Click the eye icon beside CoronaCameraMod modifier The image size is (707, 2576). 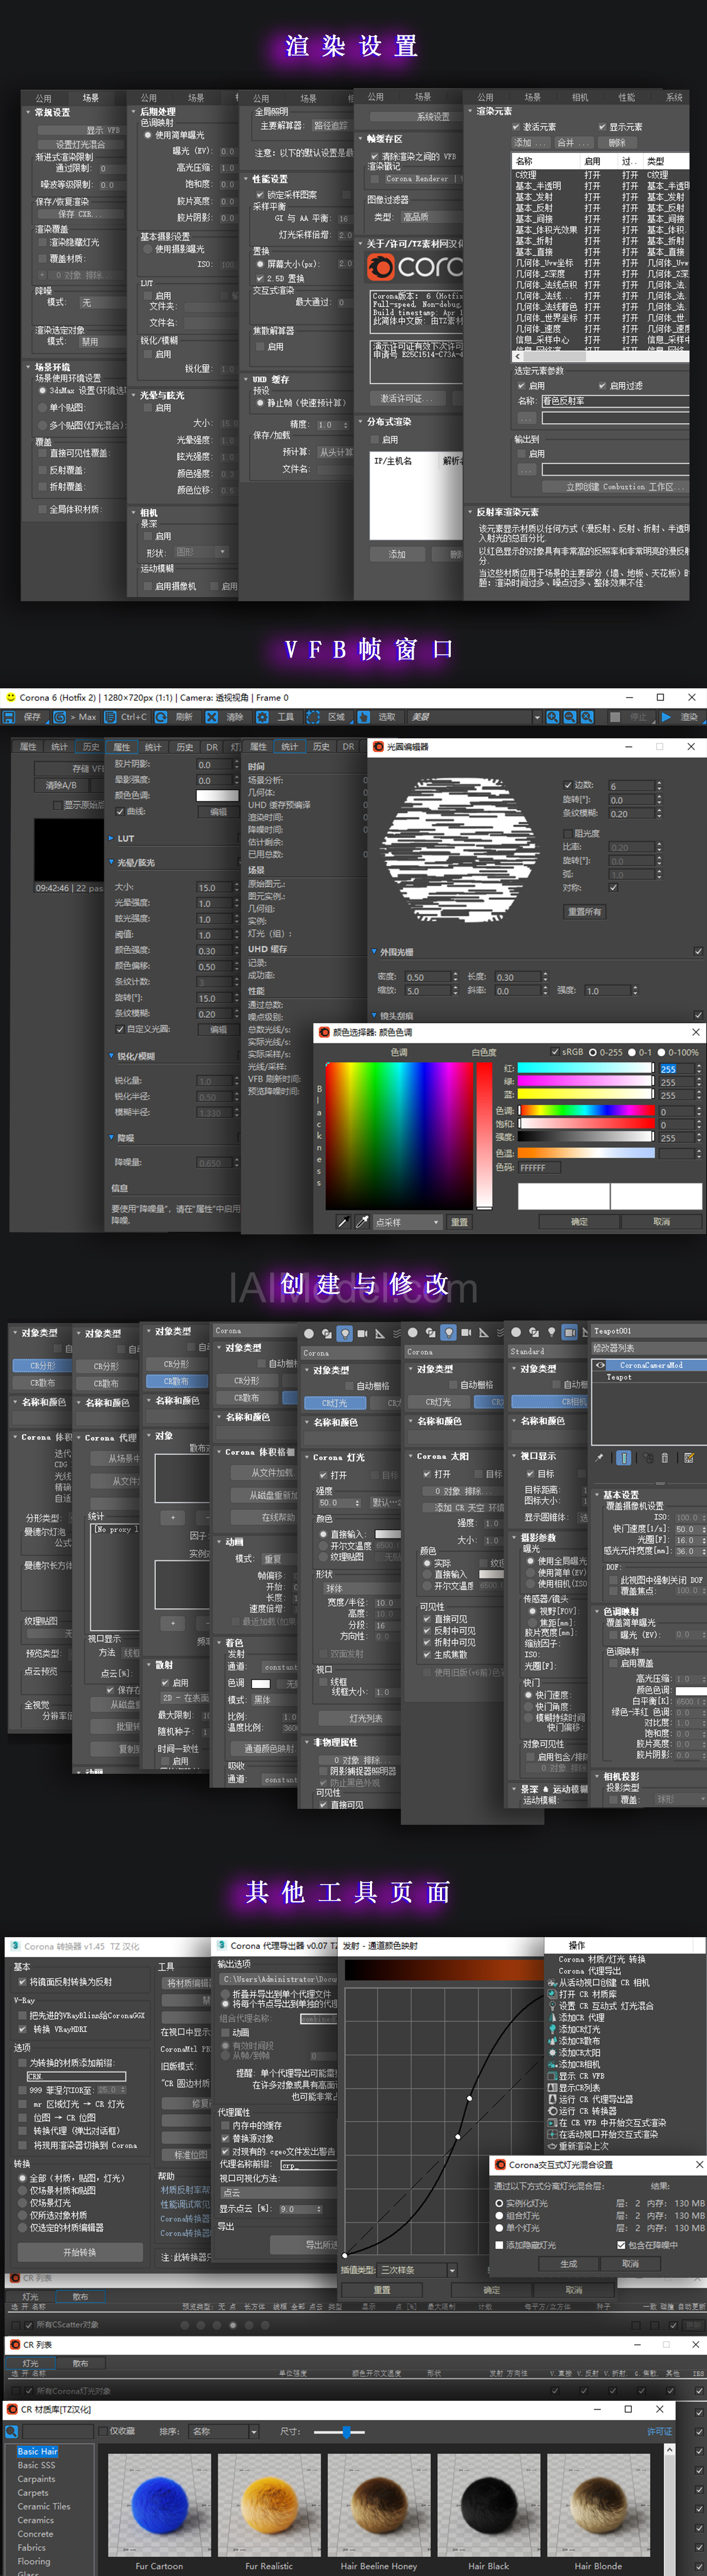click(x=600, y=1364)
